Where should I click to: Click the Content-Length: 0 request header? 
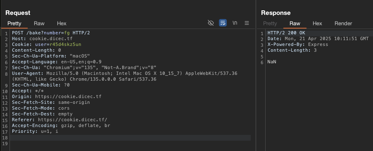click(x=36, y=50)
